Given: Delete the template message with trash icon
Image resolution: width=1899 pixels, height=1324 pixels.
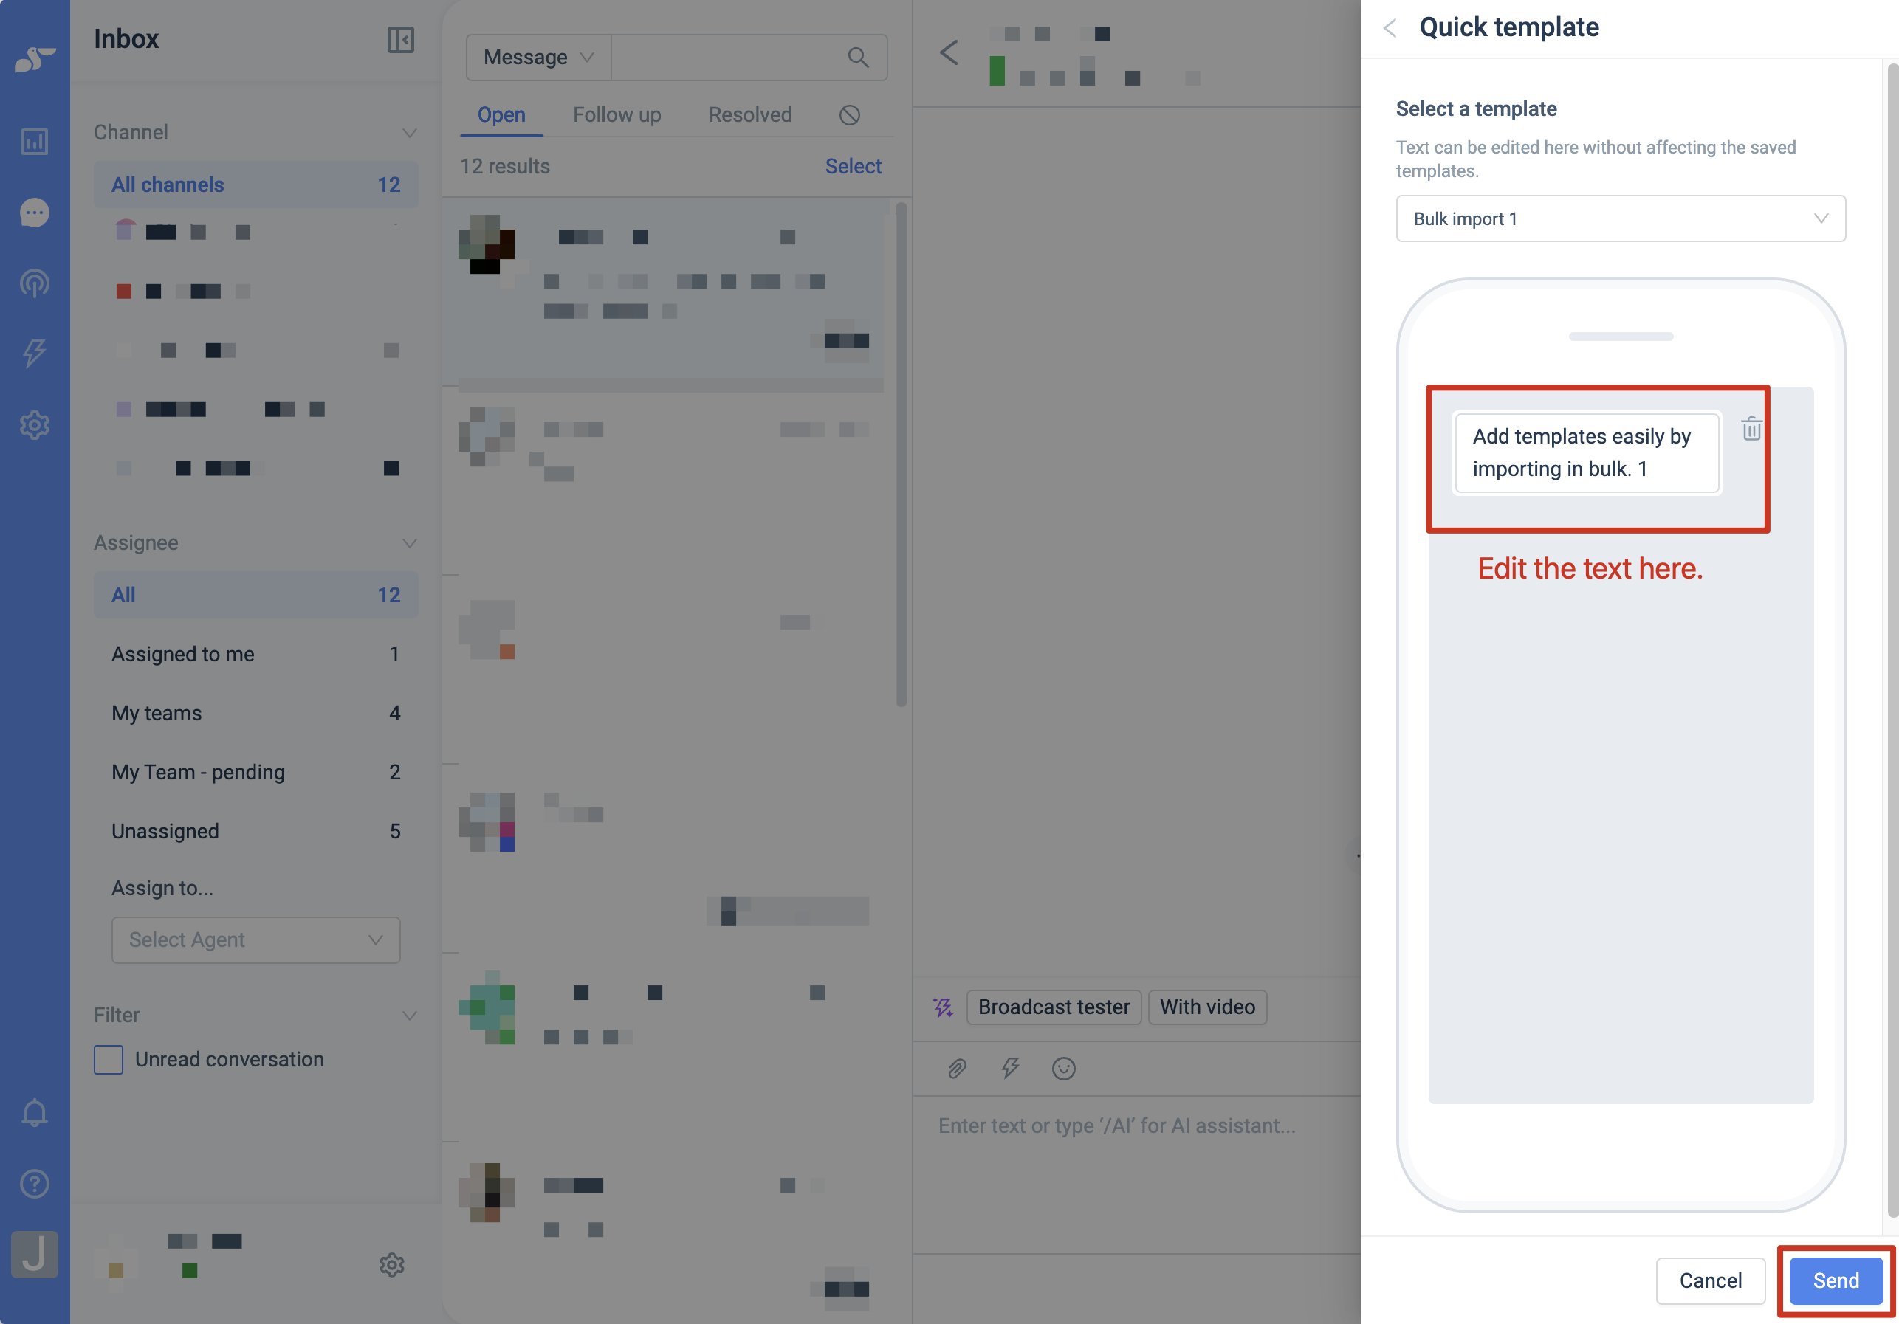Looking at the screenshot, I should point(1751,428).
